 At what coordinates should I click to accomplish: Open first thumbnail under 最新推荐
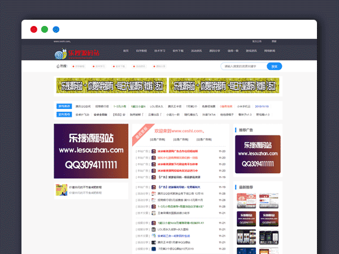243,198
